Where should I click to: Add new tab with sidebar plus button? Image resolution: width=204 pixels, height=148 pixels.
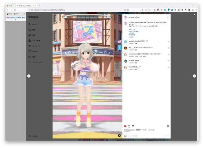(x=16, y=20)
